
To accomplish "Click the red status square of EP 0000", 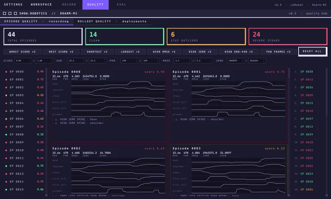I will [6, 72].
